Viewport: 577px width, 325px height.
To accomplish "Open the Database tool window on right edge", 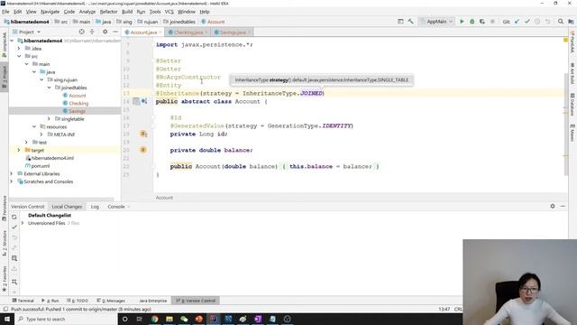I will [572, 105].
